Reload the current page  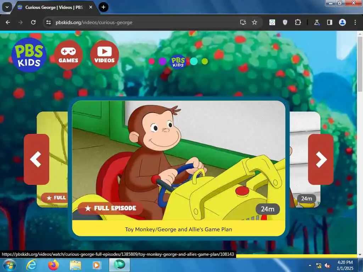(x=33, y=22)
